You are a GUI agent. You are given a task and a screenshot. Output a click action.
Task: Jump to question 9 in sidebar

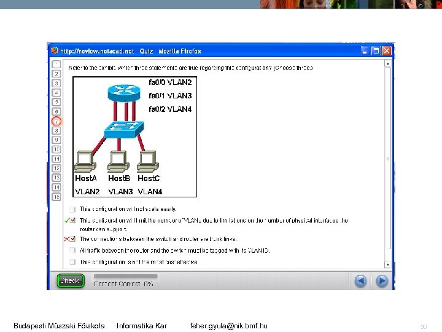pyautogui.click(x=56, y=140)
